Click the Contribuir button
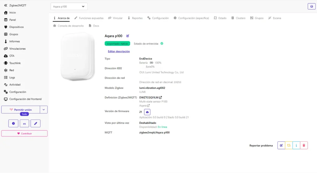Image resolution: width=317 pixels, height=173 pixels. 24,133
